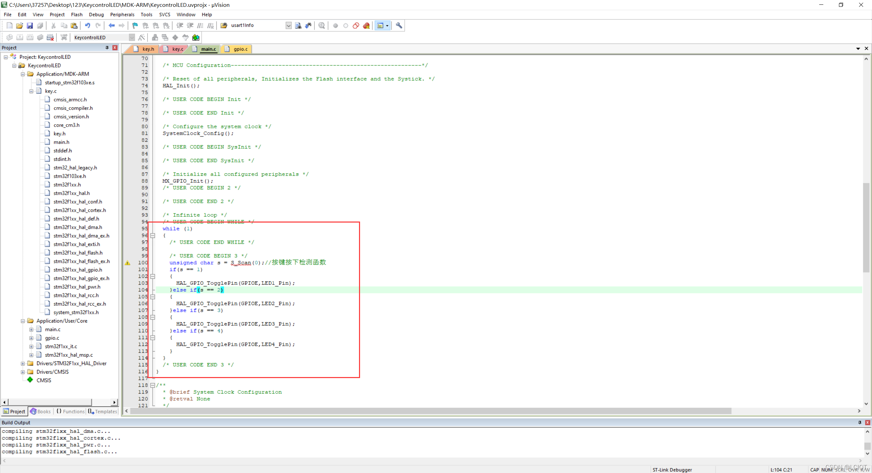Open the Peripherals menu
Image resolution: width=872 pixels, height=473 pixels.
click(122, 15)
